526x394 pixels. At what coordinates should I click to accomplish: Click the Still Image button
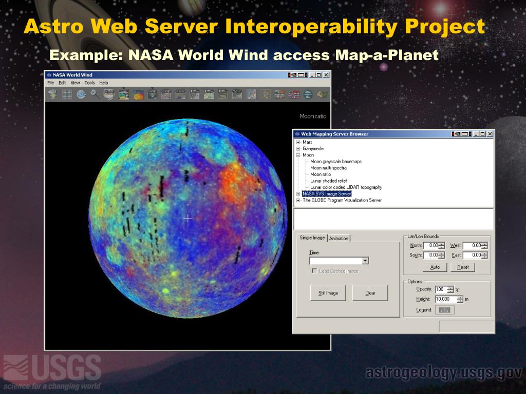pos(328,293)
